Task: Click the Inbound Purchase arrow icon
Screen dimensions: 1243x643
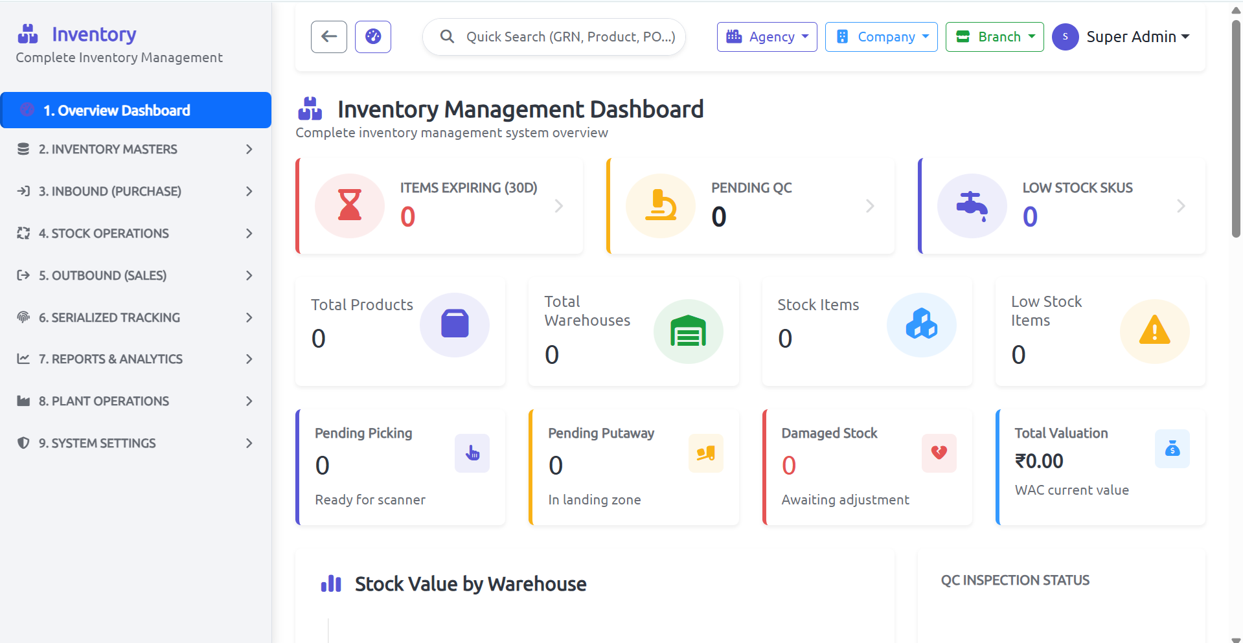Action: (x=23, y=191)
